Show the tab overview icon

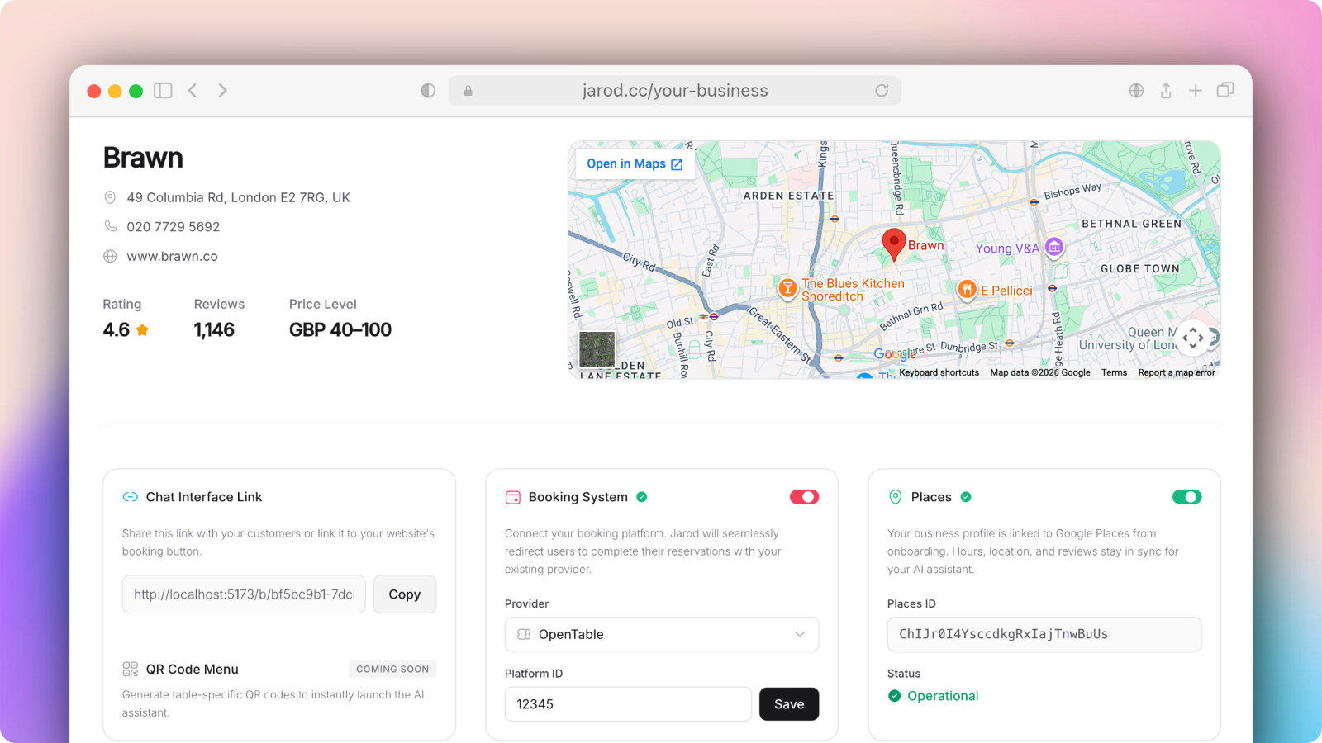1225,90
